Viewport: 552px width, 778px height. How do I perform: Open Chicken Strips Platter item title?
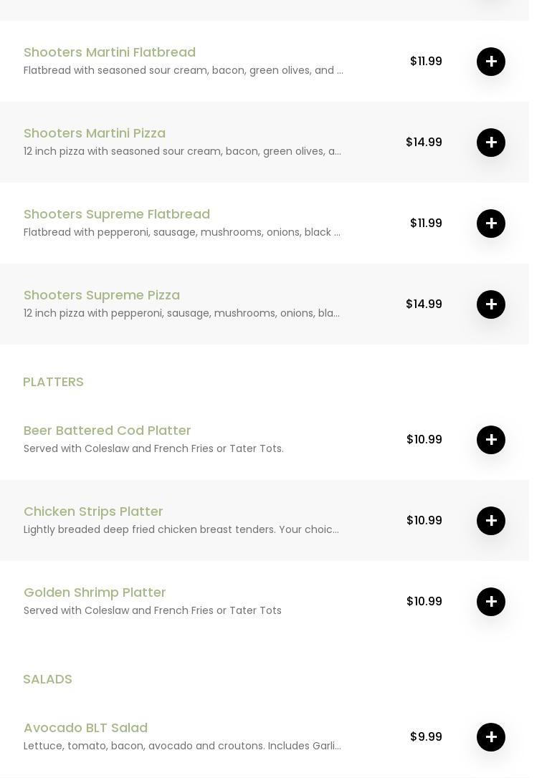point(93,512)
